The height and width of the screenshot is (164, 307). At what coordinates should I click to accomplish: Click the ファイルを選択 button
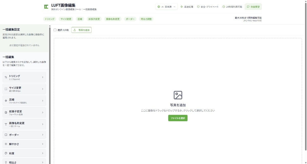pyautogui.click(x=178, y=118)
